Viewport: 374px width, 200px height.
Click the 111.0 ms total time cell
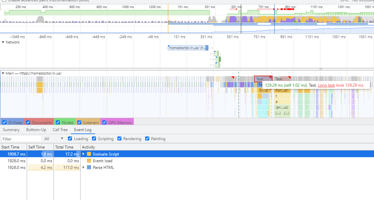point(67,168)
